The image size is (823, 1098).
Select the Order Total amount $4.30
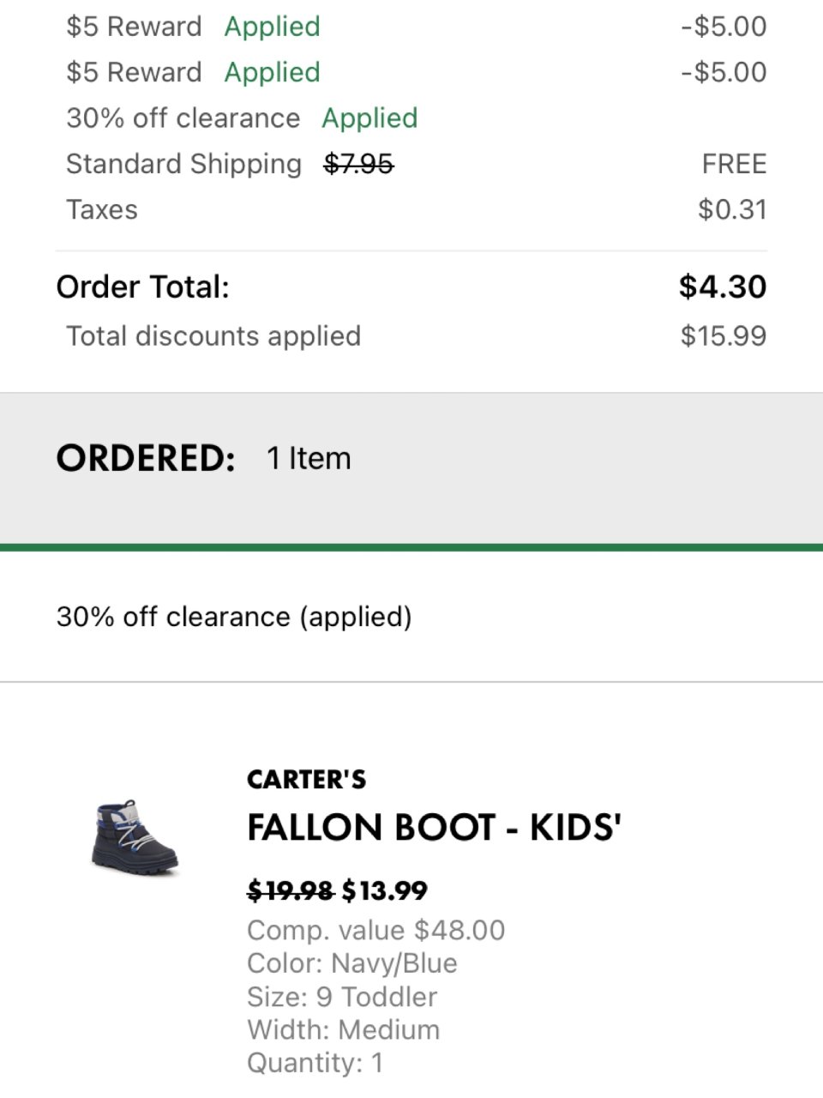pyautogui.click(x=722, y=287)
